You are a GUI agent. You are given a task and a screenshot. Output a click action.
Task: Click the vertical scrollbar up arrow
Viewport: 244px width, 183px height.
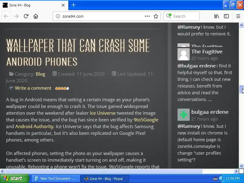point(241,25)
